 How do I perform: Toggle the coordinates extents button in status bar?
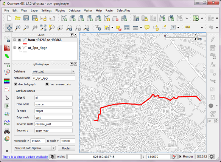pos(52,156)
